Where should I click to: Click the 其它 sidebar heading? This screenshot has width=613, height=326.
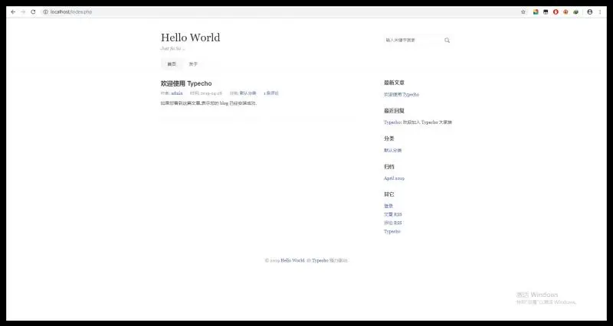point(389,194)
